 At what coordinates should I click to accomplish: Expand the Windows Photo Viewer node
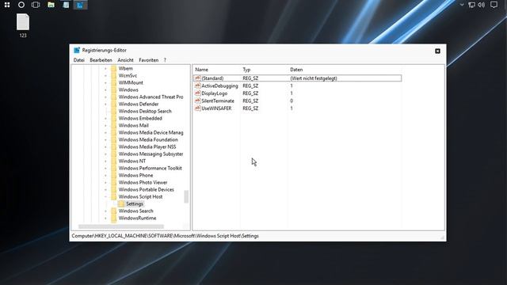point(105,182)
